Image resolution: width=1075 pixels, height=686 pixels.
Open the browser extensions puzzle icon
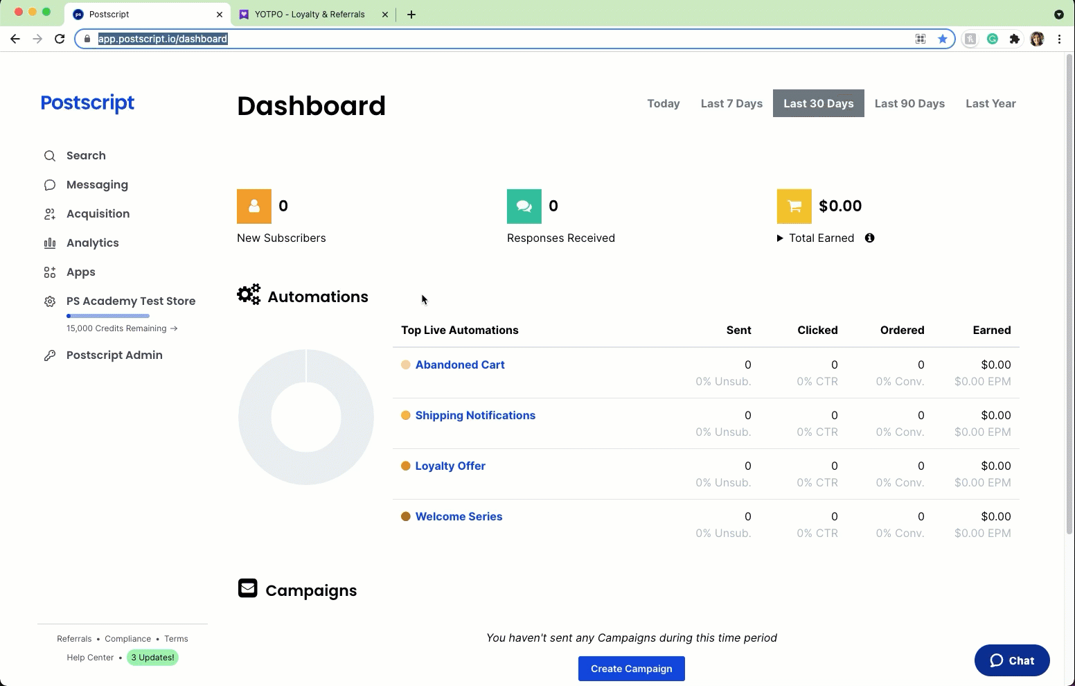click(1015, 39)
